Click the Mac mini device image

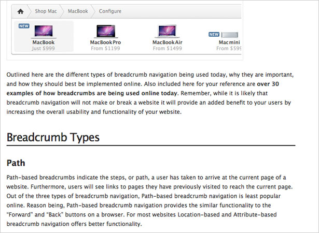click(x=229, y=35)
